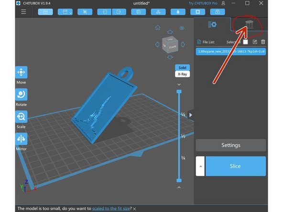
Task: Click up chevron below layer slider
Action: click(x=179, y=188)
